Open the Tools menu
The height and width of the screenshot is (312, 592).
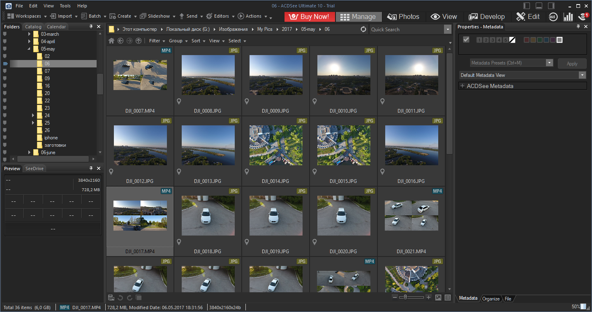point(65,6)
